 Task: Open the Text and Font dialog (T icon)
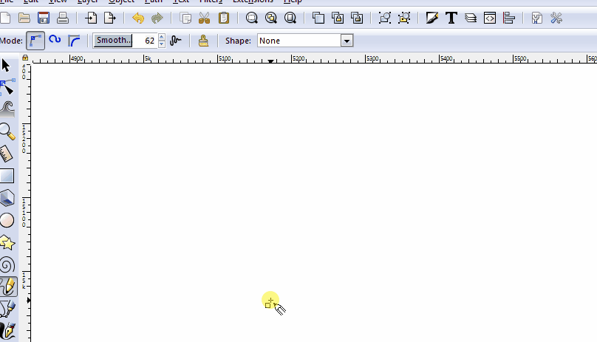click(x=451, y=18)
